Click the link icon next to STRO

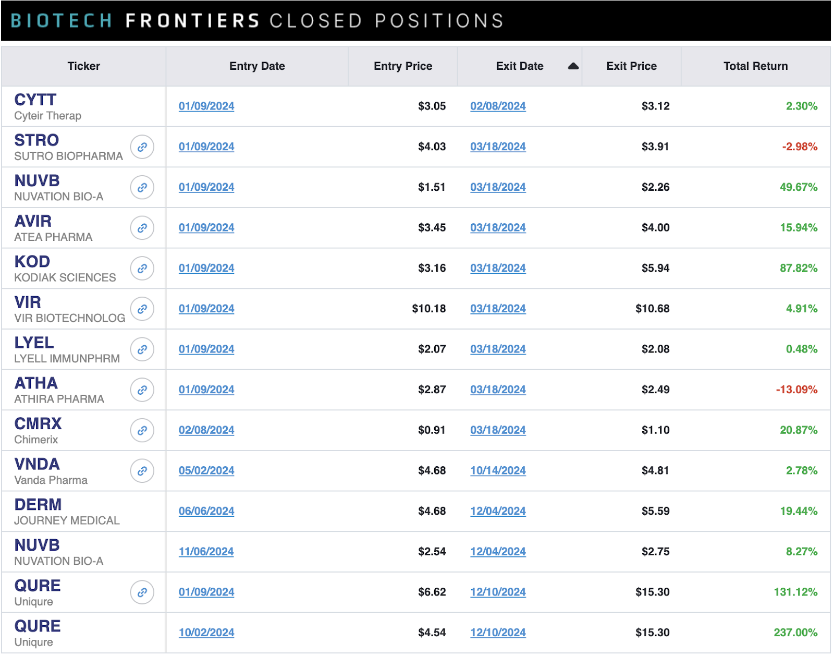pos(142,147)
